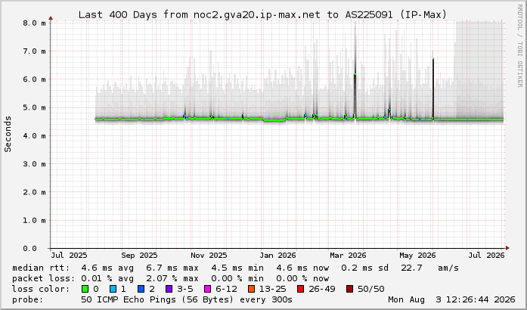Click the '4.6 ms avg' median rtt value
The image size is (527, 310).
coord(107,268)
